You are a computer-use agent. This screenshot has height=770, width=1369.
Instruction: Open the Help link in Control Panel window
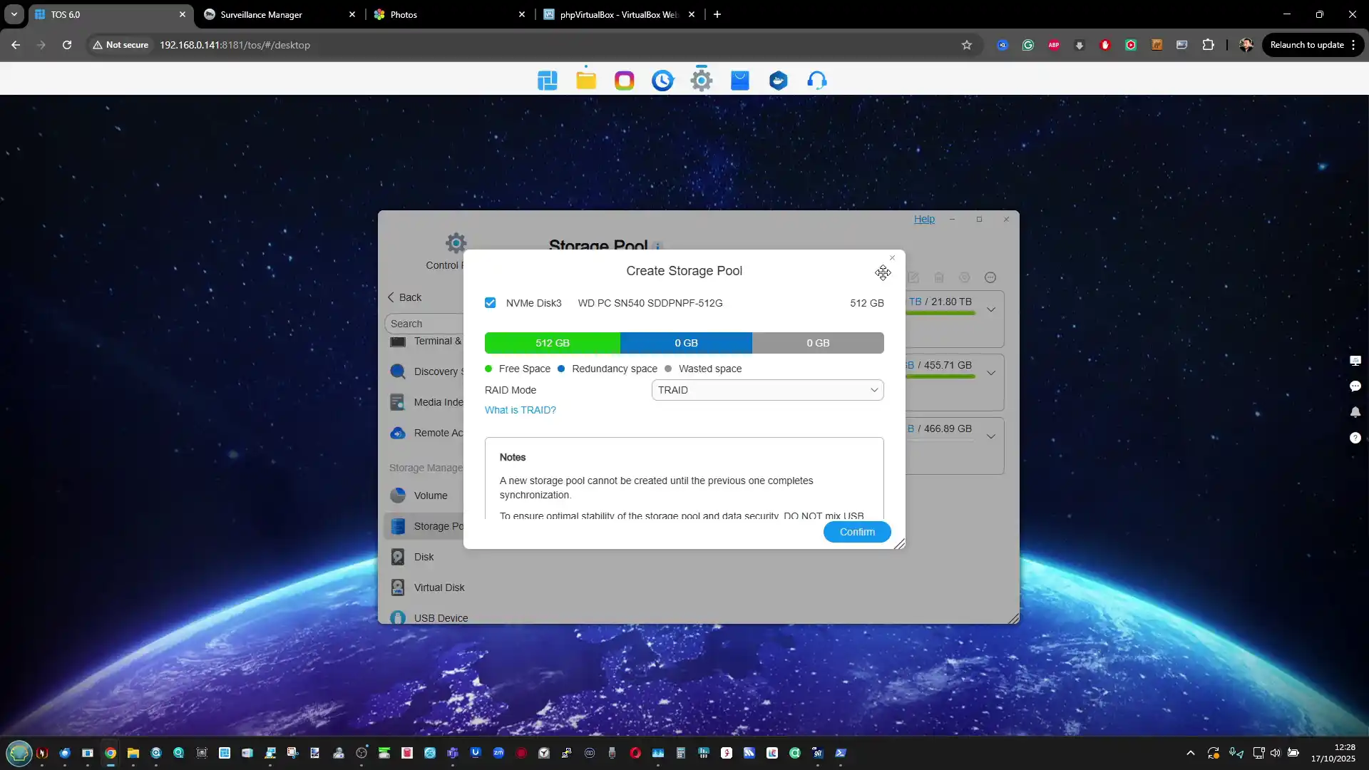pyautogui.click(x=924, y=219)
